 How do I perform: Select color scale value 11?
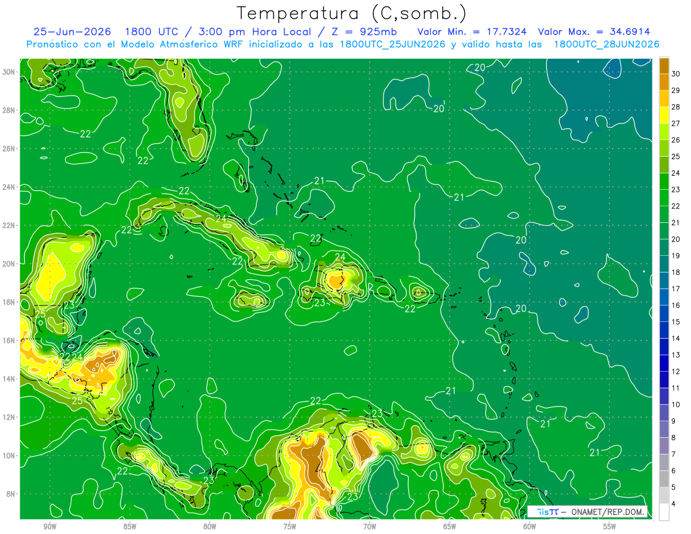676,388
